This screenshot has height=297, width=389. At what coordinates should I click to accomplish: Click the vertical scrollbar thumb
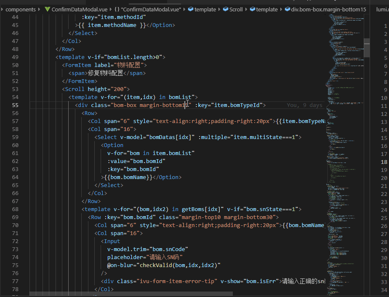[367, 48]
